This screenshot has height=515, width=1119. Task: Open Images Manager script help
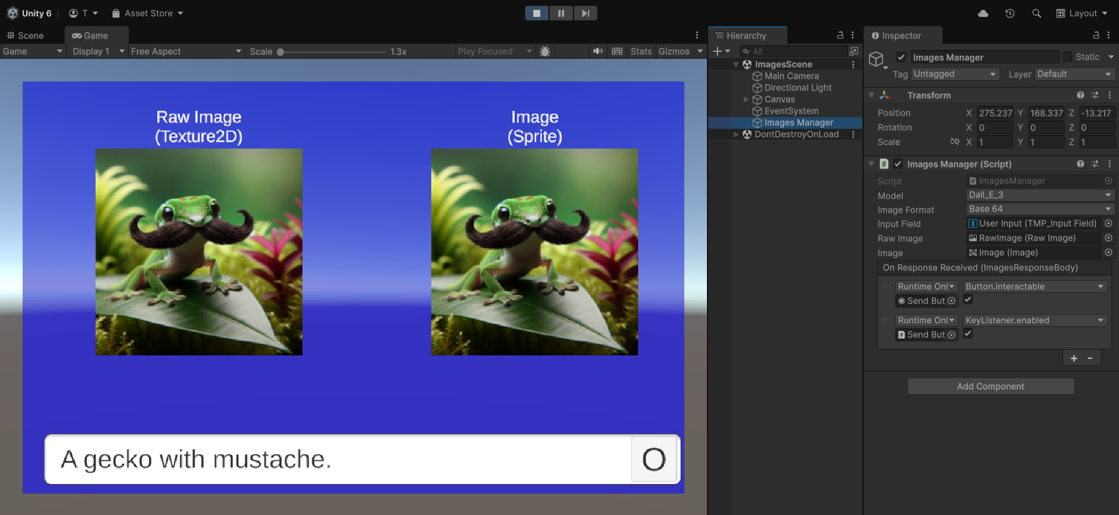pyautogui.click(x=1081, y=164)
